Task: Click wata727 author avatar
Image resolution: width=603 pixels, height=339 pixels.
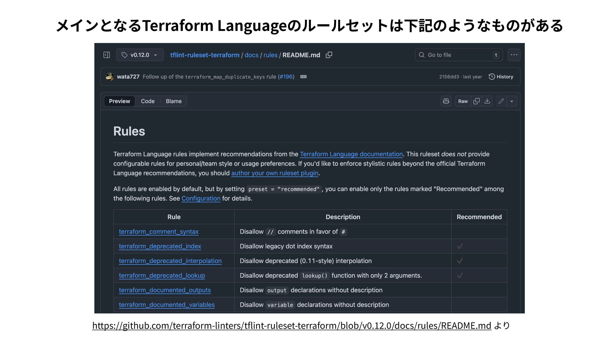Action: [110, 77]
